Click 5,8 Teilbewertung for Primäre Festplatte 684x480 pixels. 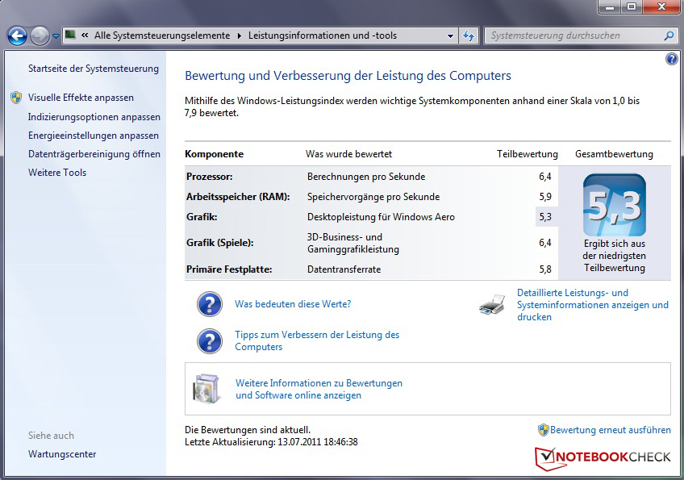click(x=544, y=269)
